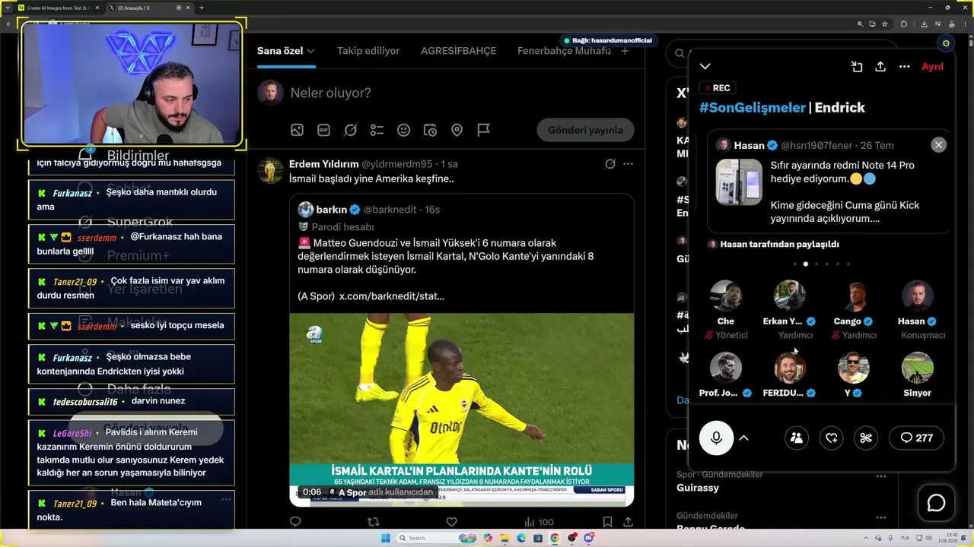Click the flag icon in the composer toolbar

[x=484, y=130]
